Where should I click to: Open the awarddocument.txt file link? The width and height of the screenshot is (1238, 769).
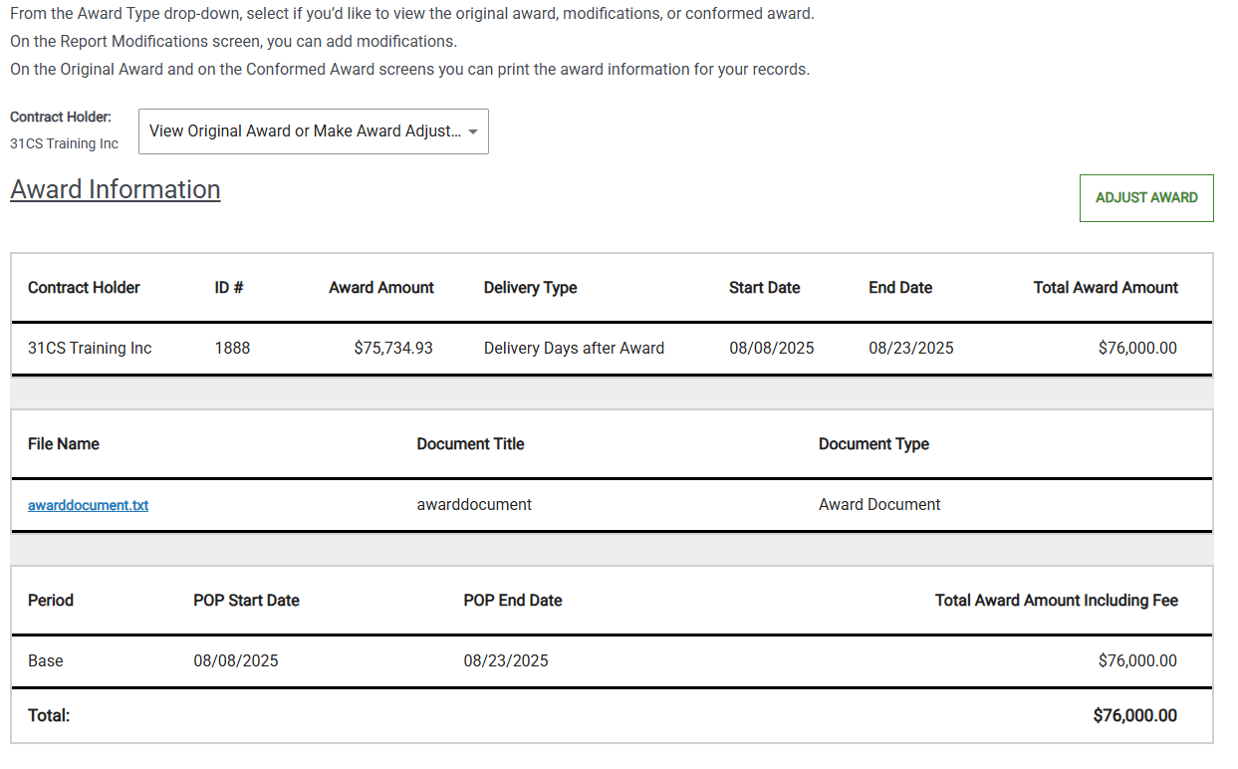(88, 505)
